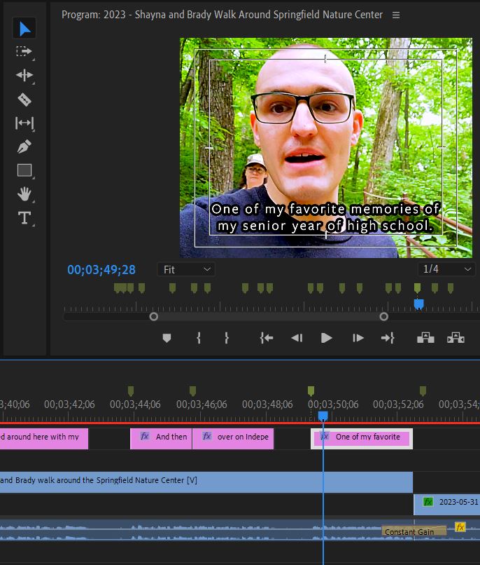Select the 2023-05-31 video clip
Screen dimensions: 480x565
pyautogui.click(x=447, y=504)
